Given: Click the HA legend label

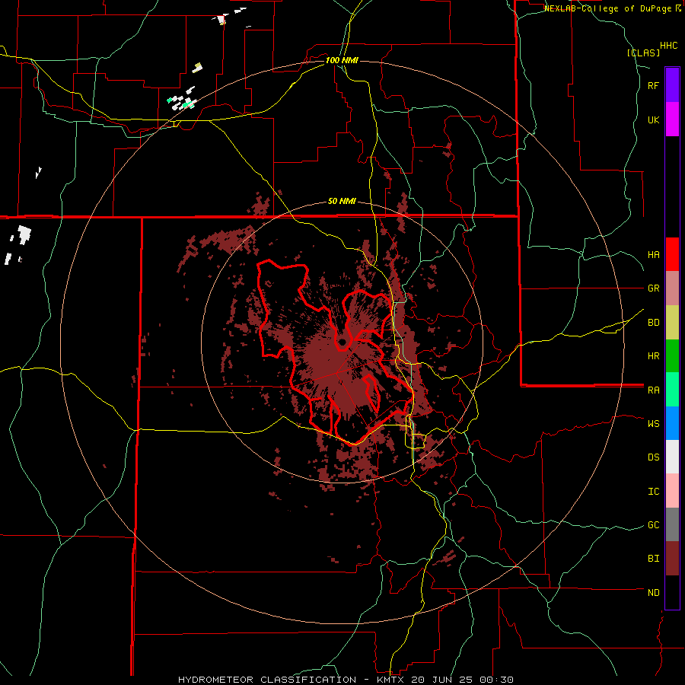Looking at the screenshot, I should point(654,255).
